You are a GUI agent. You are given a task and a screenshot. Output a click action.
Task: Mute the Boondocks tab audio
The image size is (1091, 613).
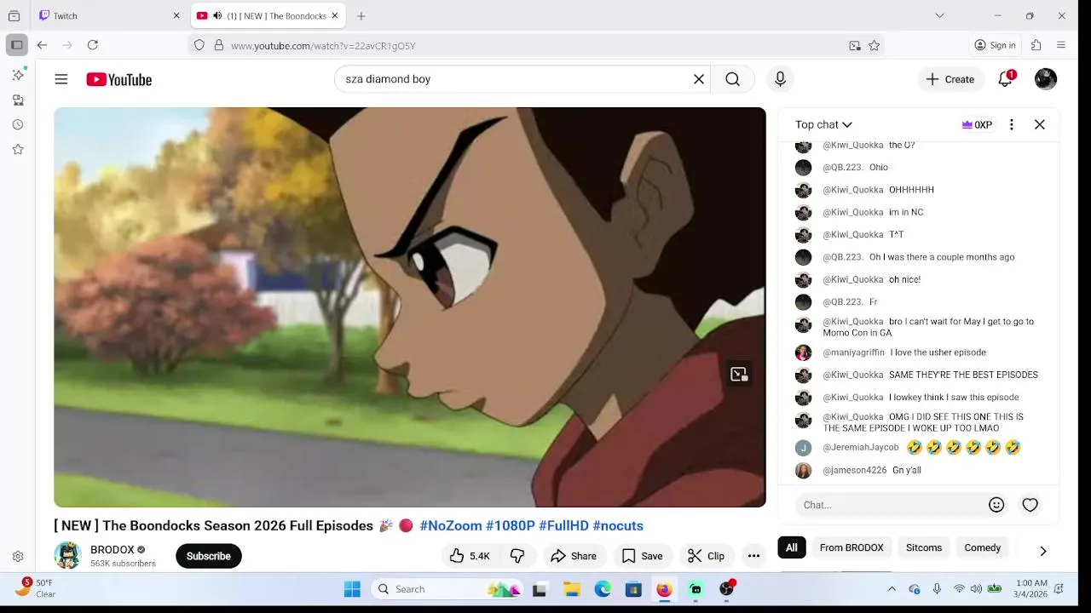coord(217,15)
